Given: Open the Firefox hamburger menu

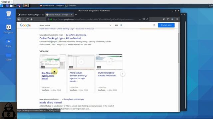Looking at the screenshot, I should 177,19.
